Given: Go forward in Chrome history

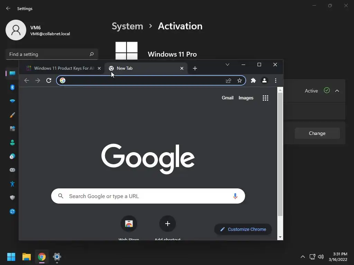Looking at the screenshot, I should point(38,80).
